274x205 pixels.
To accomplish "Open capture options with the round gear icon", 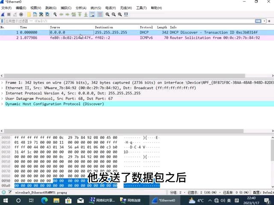I will click(x=21, y=15).
